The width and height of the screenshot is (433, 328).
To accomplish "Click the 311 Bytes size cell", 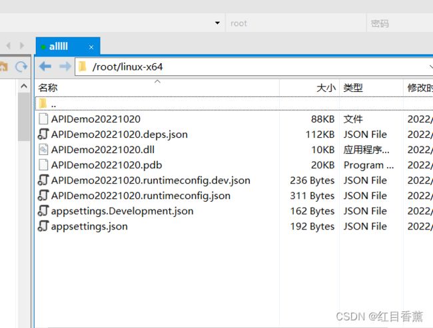I will (312, 196).
